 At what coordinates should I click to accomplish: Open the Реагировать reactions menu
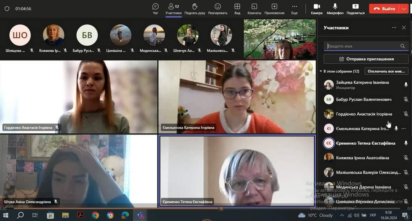coord(217,9)
